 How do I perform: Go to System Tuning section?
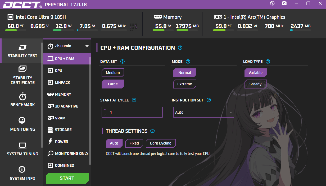[22, 149]
